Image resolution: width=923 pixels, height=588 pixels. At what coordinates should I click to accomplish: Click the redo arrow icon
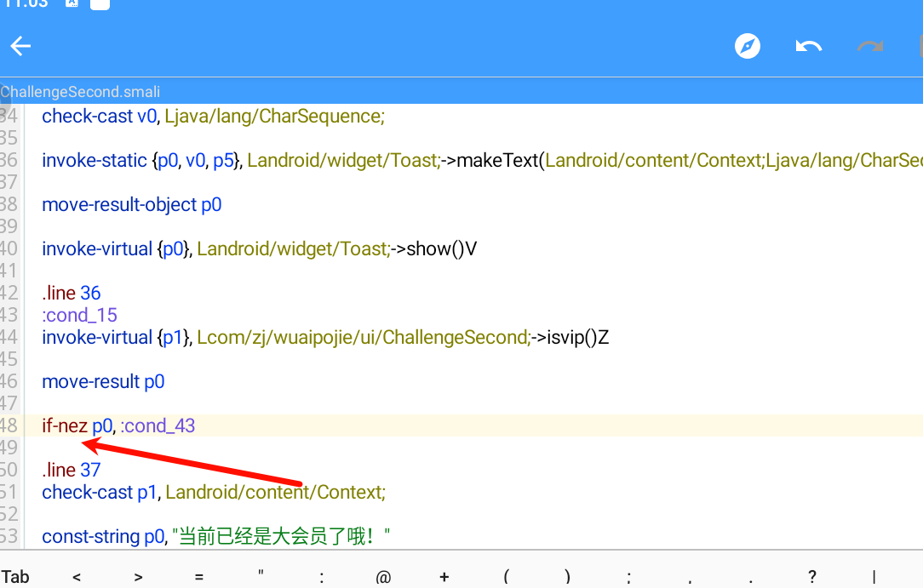869,46
